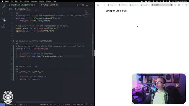Open a new Safari tab with plus
Screen dimensions: 189x106
pos(183,5)
